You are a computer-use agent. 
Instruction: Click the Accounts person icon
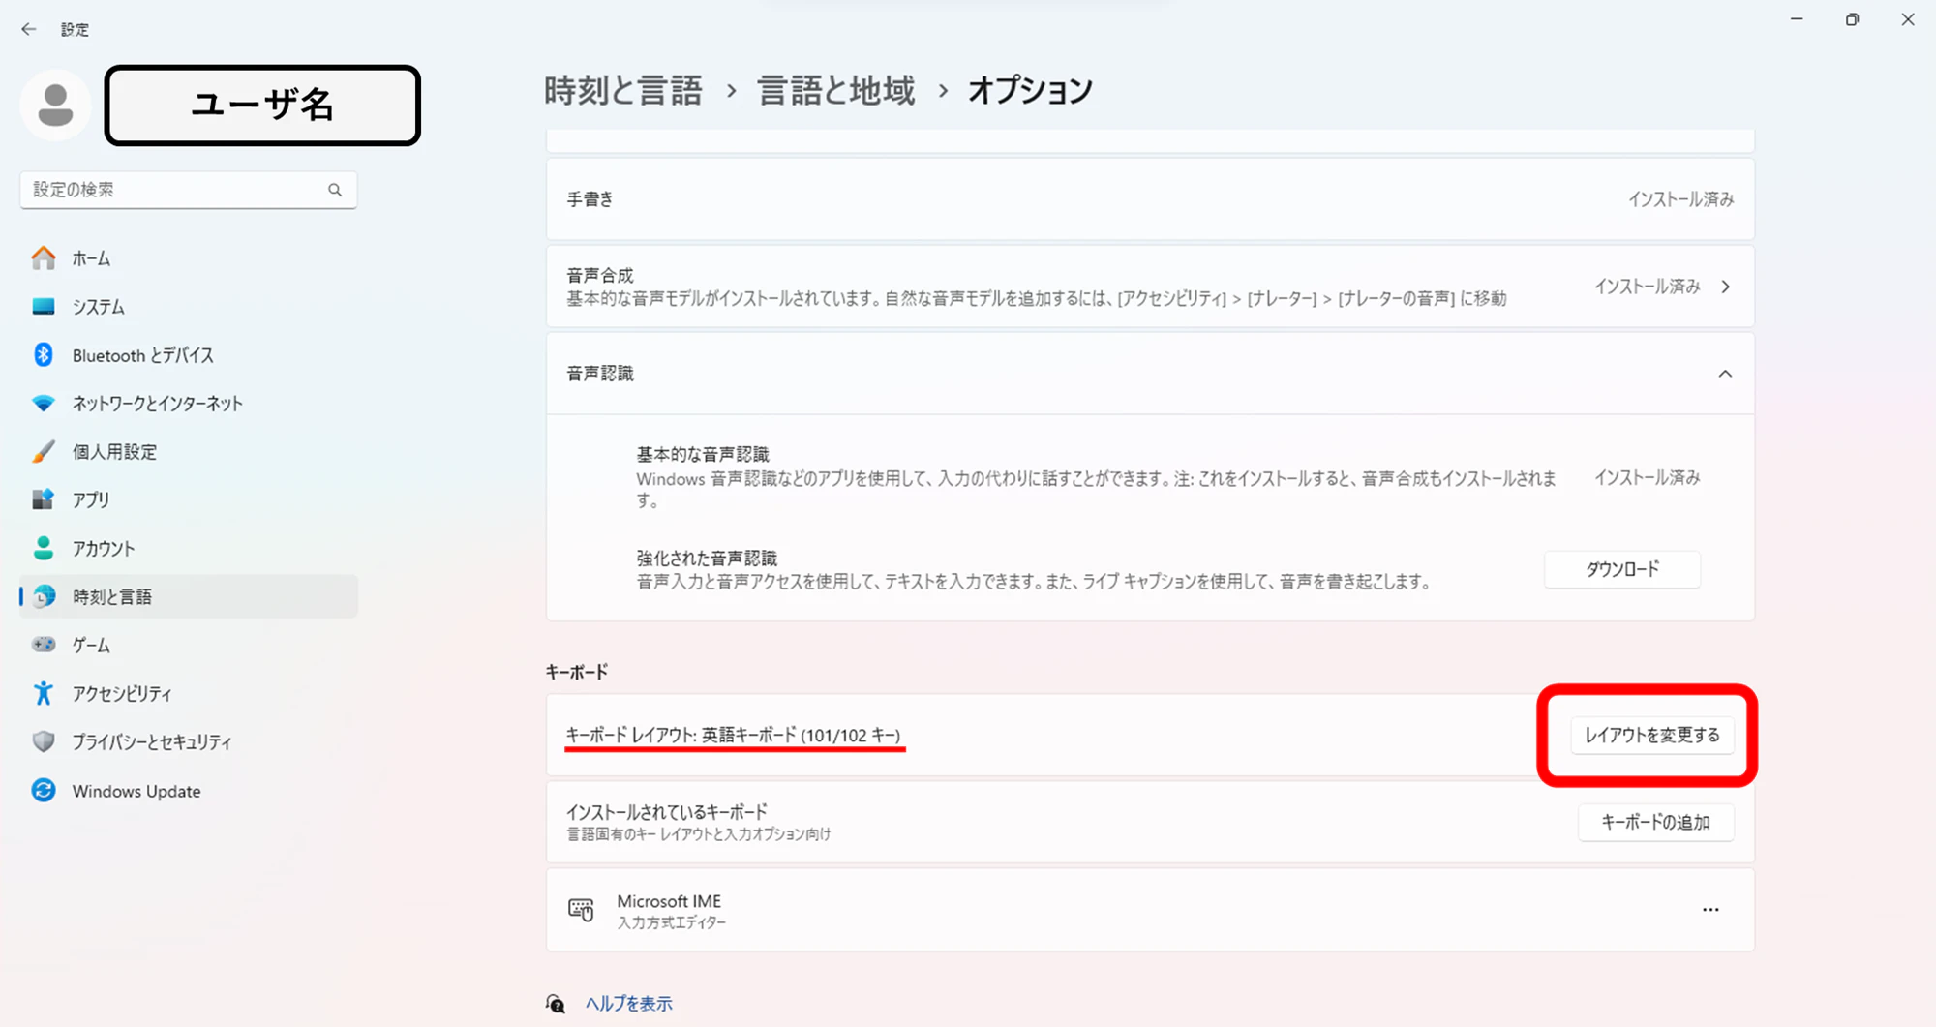(44, 548)
